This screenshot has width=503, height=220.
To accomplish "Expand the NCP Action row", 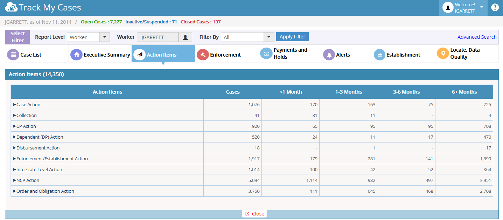I will (x=15, y=180).
